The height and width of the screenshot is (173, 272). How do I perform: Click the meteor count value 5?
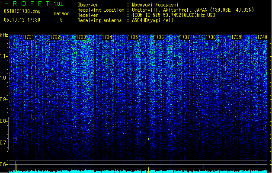pyautogui.click(x=61, y=20)
